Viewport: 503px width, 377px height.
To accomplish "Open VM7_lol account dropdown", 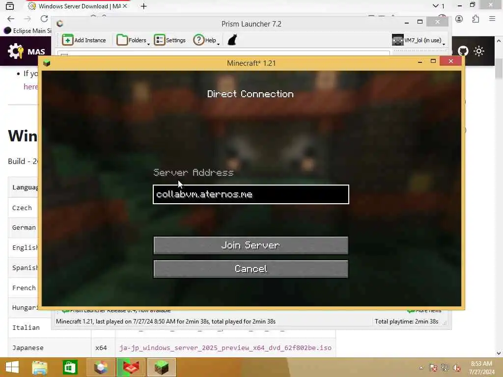I will pos(419,40).
